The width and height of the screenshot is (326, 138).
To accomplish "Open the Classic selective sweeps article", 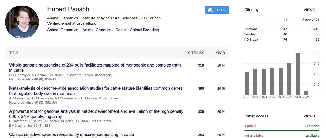I will coord(71,135).
